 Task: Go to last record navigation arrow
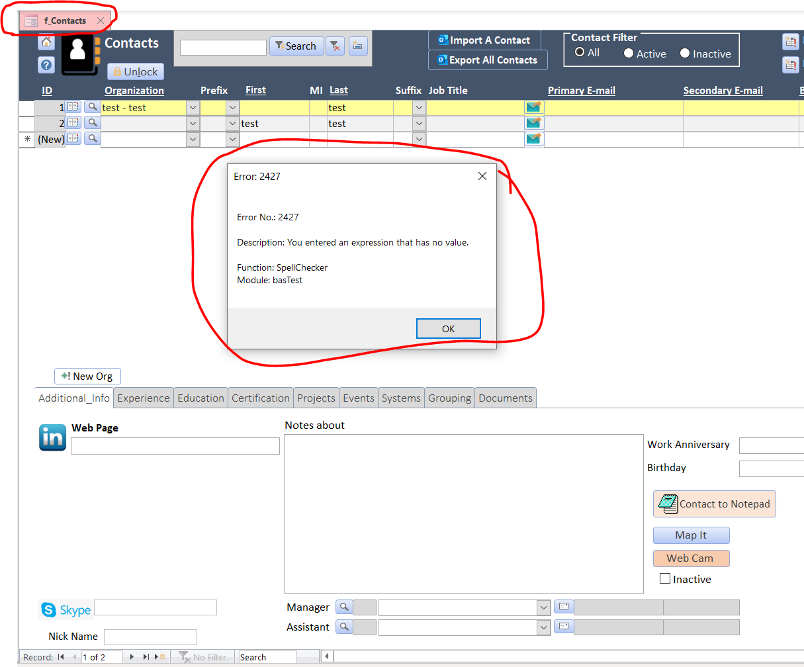(146, 657)
